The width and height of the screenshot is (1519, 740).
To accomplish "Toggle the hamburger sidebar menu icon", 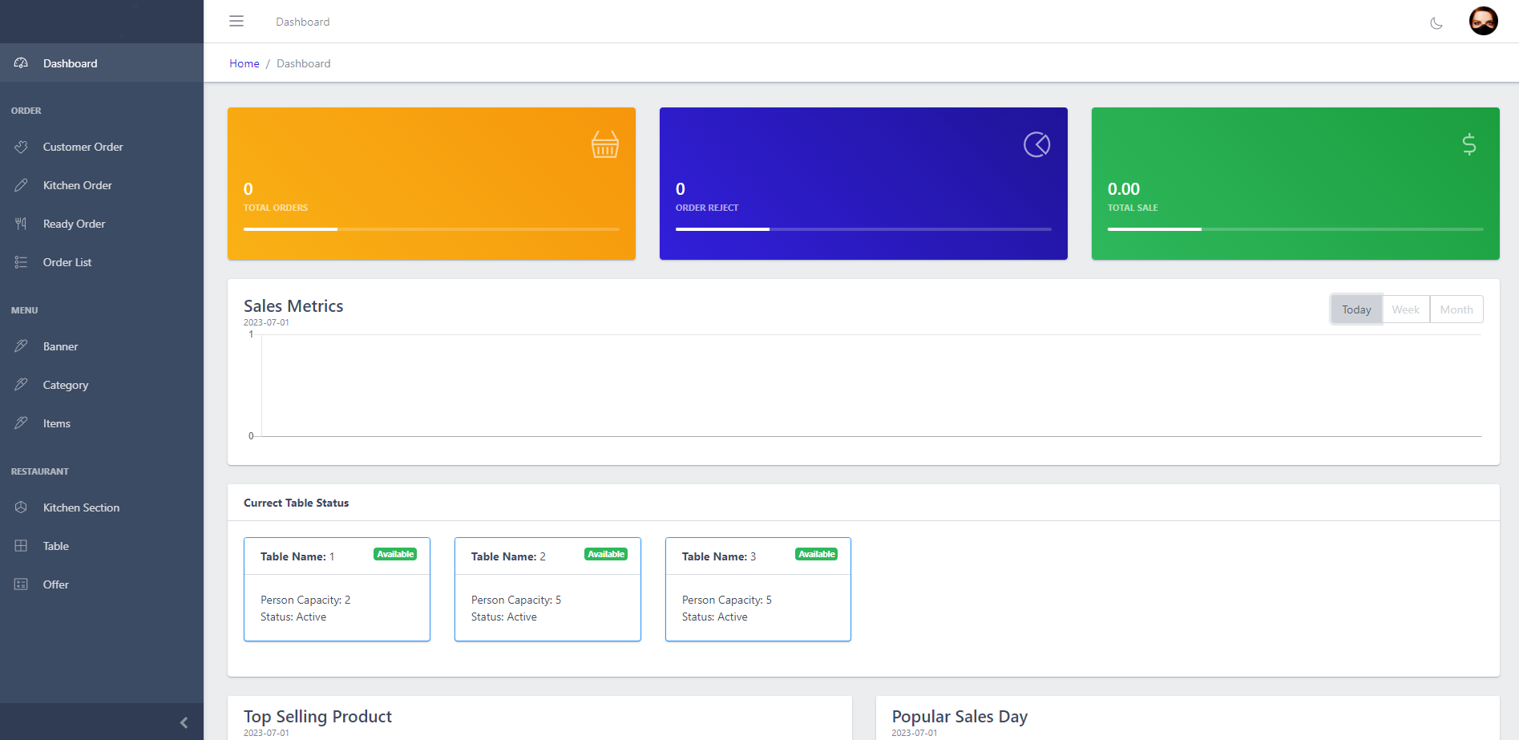I will [236, 21].
